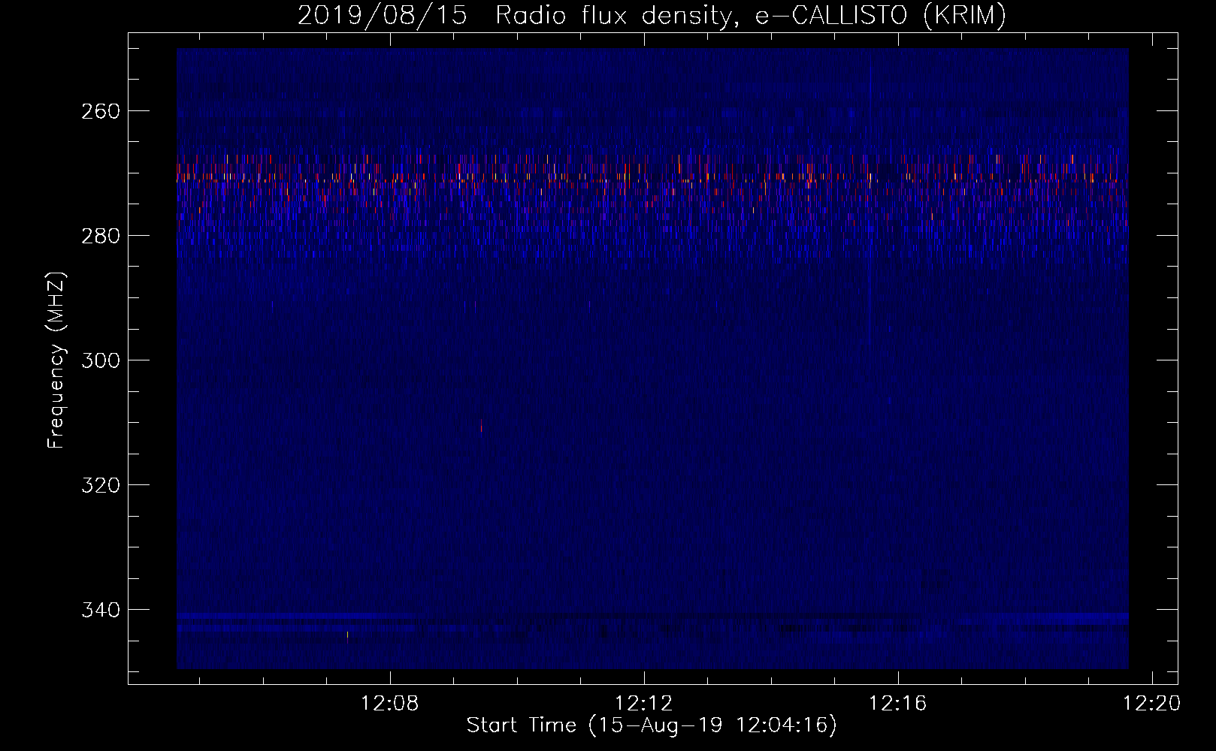Click the 12:20 time tick label
1216x751 pixels.
click(1152, 704)
